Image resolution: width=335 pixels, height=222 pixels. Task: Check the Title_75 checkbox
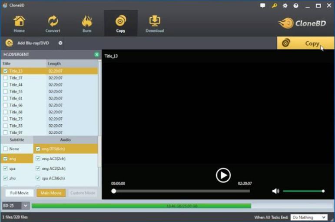pos(5,119)
